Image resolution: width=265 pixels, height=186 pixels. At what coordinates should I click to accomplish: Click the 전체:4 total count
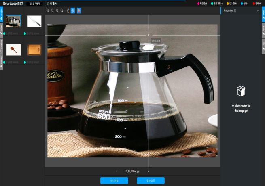point(52,4)
